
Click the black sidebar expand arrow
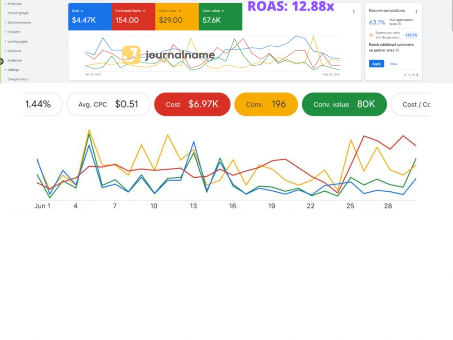(x=1, y=61)
